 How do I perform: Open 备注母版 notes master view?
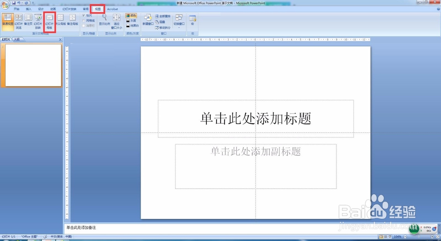coord(73,20)
